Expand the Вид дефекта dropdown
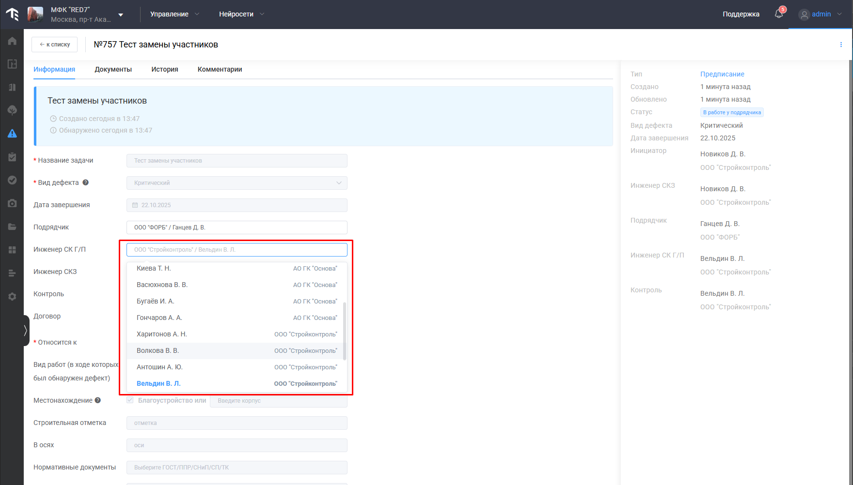 [338, 183]
